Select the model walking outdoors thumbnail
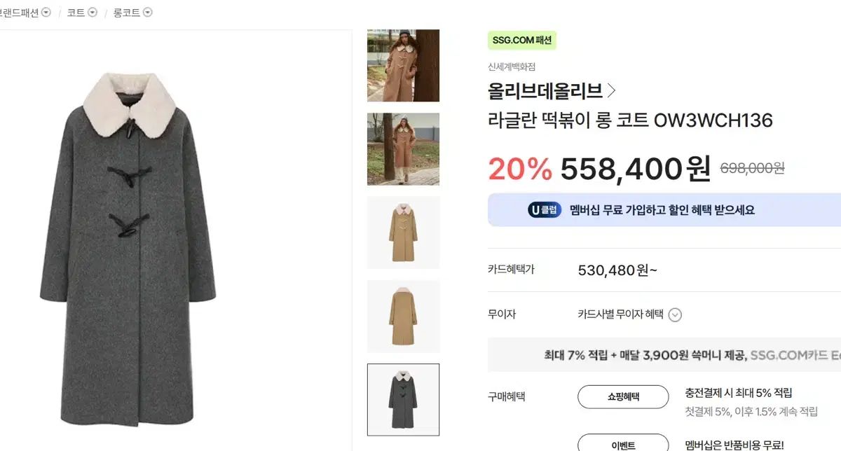The height and width of the screenshot is (451, 841). (403, 149)
